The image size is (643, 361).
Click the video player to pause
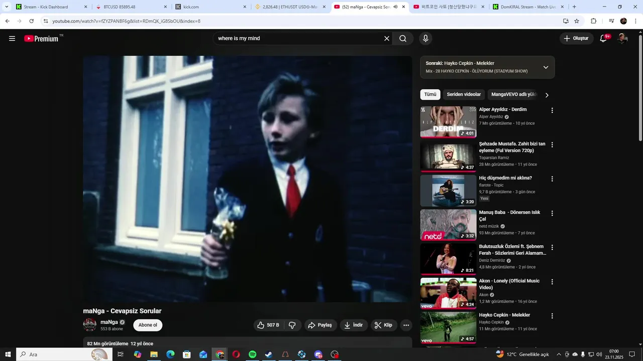pos(247,178)
